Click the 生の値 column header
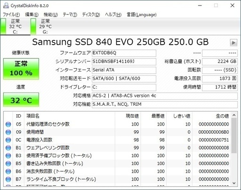 point(222,116)
